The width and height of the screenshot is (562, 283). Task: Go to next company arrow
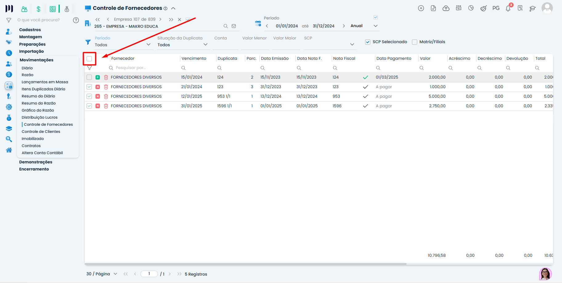(x=160, y=19)
